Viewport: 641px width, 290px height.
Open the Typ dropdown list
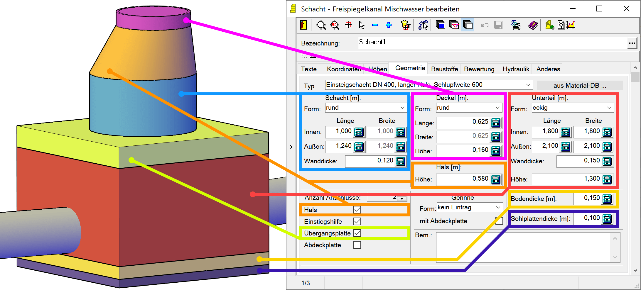click(x=528, y=85)
